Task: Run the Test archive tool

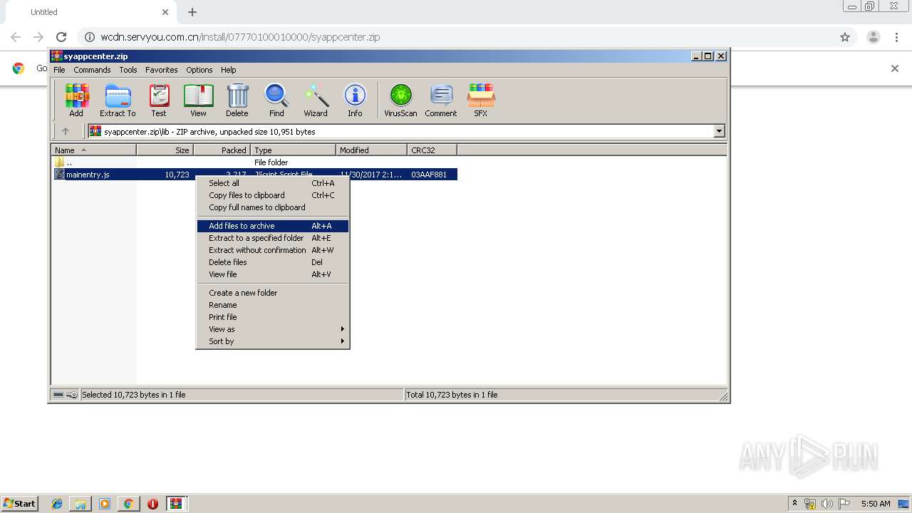Action: [159, 100]
